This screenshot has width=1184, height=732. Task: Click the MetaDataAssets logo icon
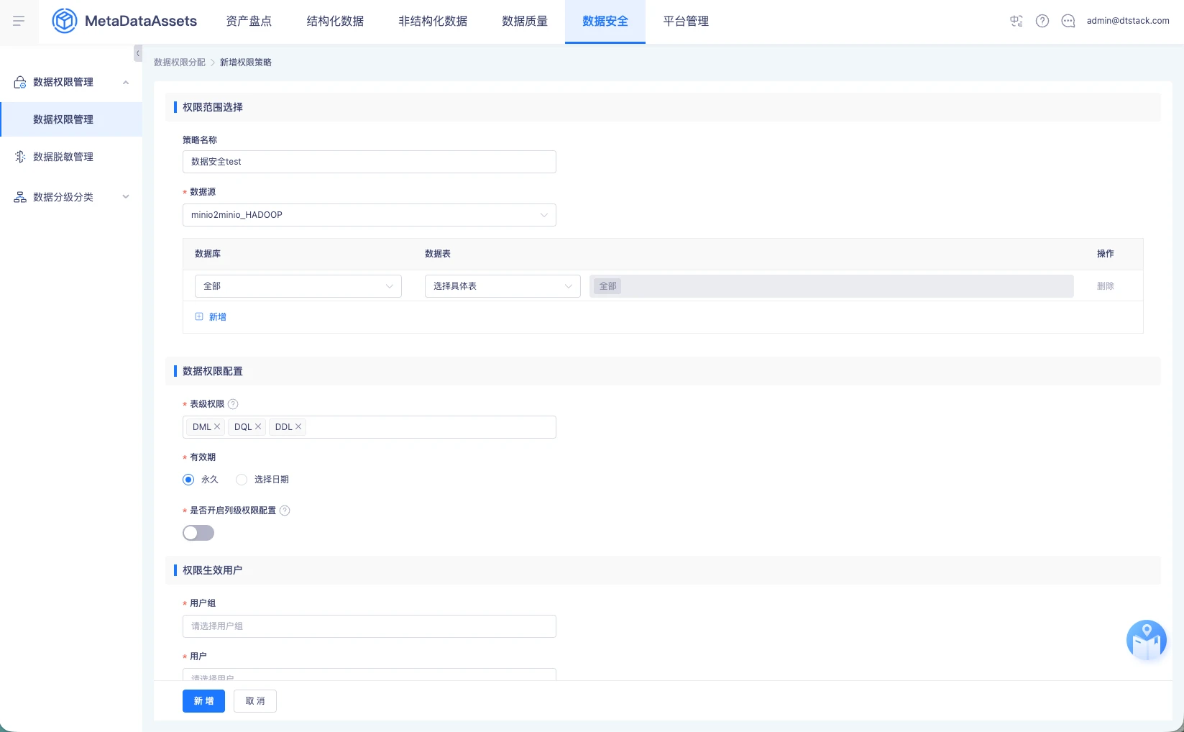point(65,21)
